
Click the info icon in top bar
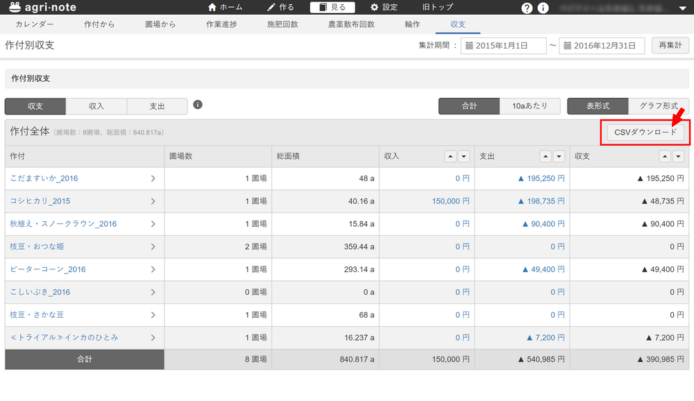click(543, 8)
